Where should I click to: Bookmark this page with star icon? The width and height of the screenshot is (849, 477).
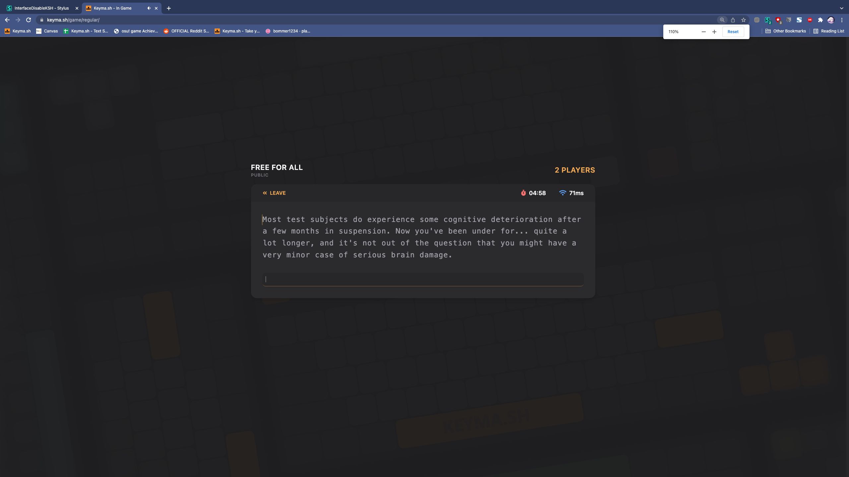744,20
